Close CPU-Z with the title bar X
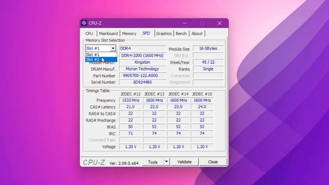 click(x=220, y=23)
